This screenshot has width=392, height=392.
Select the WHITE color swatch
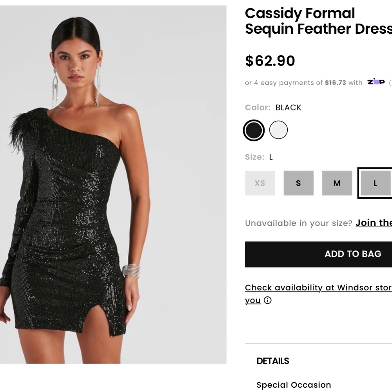point(278,129)
